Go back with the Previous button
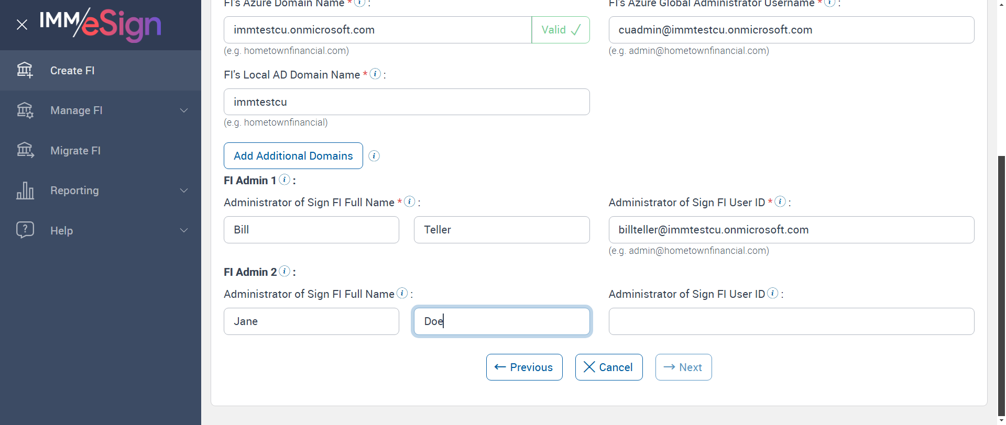This screenshot has height=425, width=1006. pos(524,367)
